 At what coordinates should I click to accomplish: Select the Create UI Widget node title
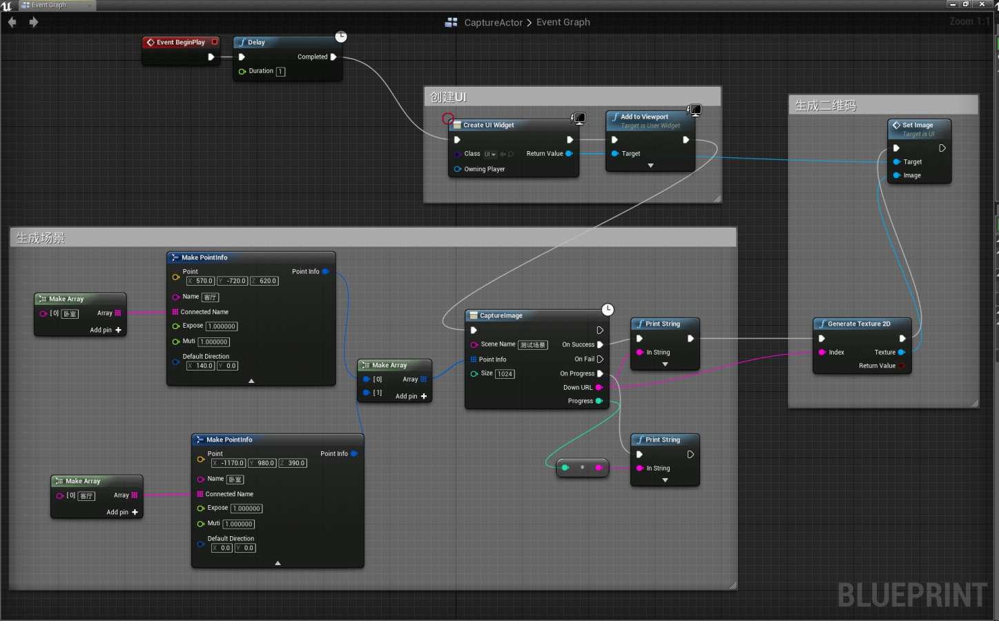click(489, 125)
